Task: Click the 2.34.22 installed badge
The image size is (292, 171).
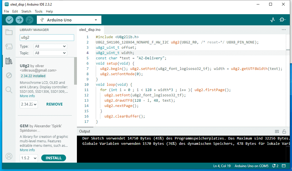Action: coord(33,76)
